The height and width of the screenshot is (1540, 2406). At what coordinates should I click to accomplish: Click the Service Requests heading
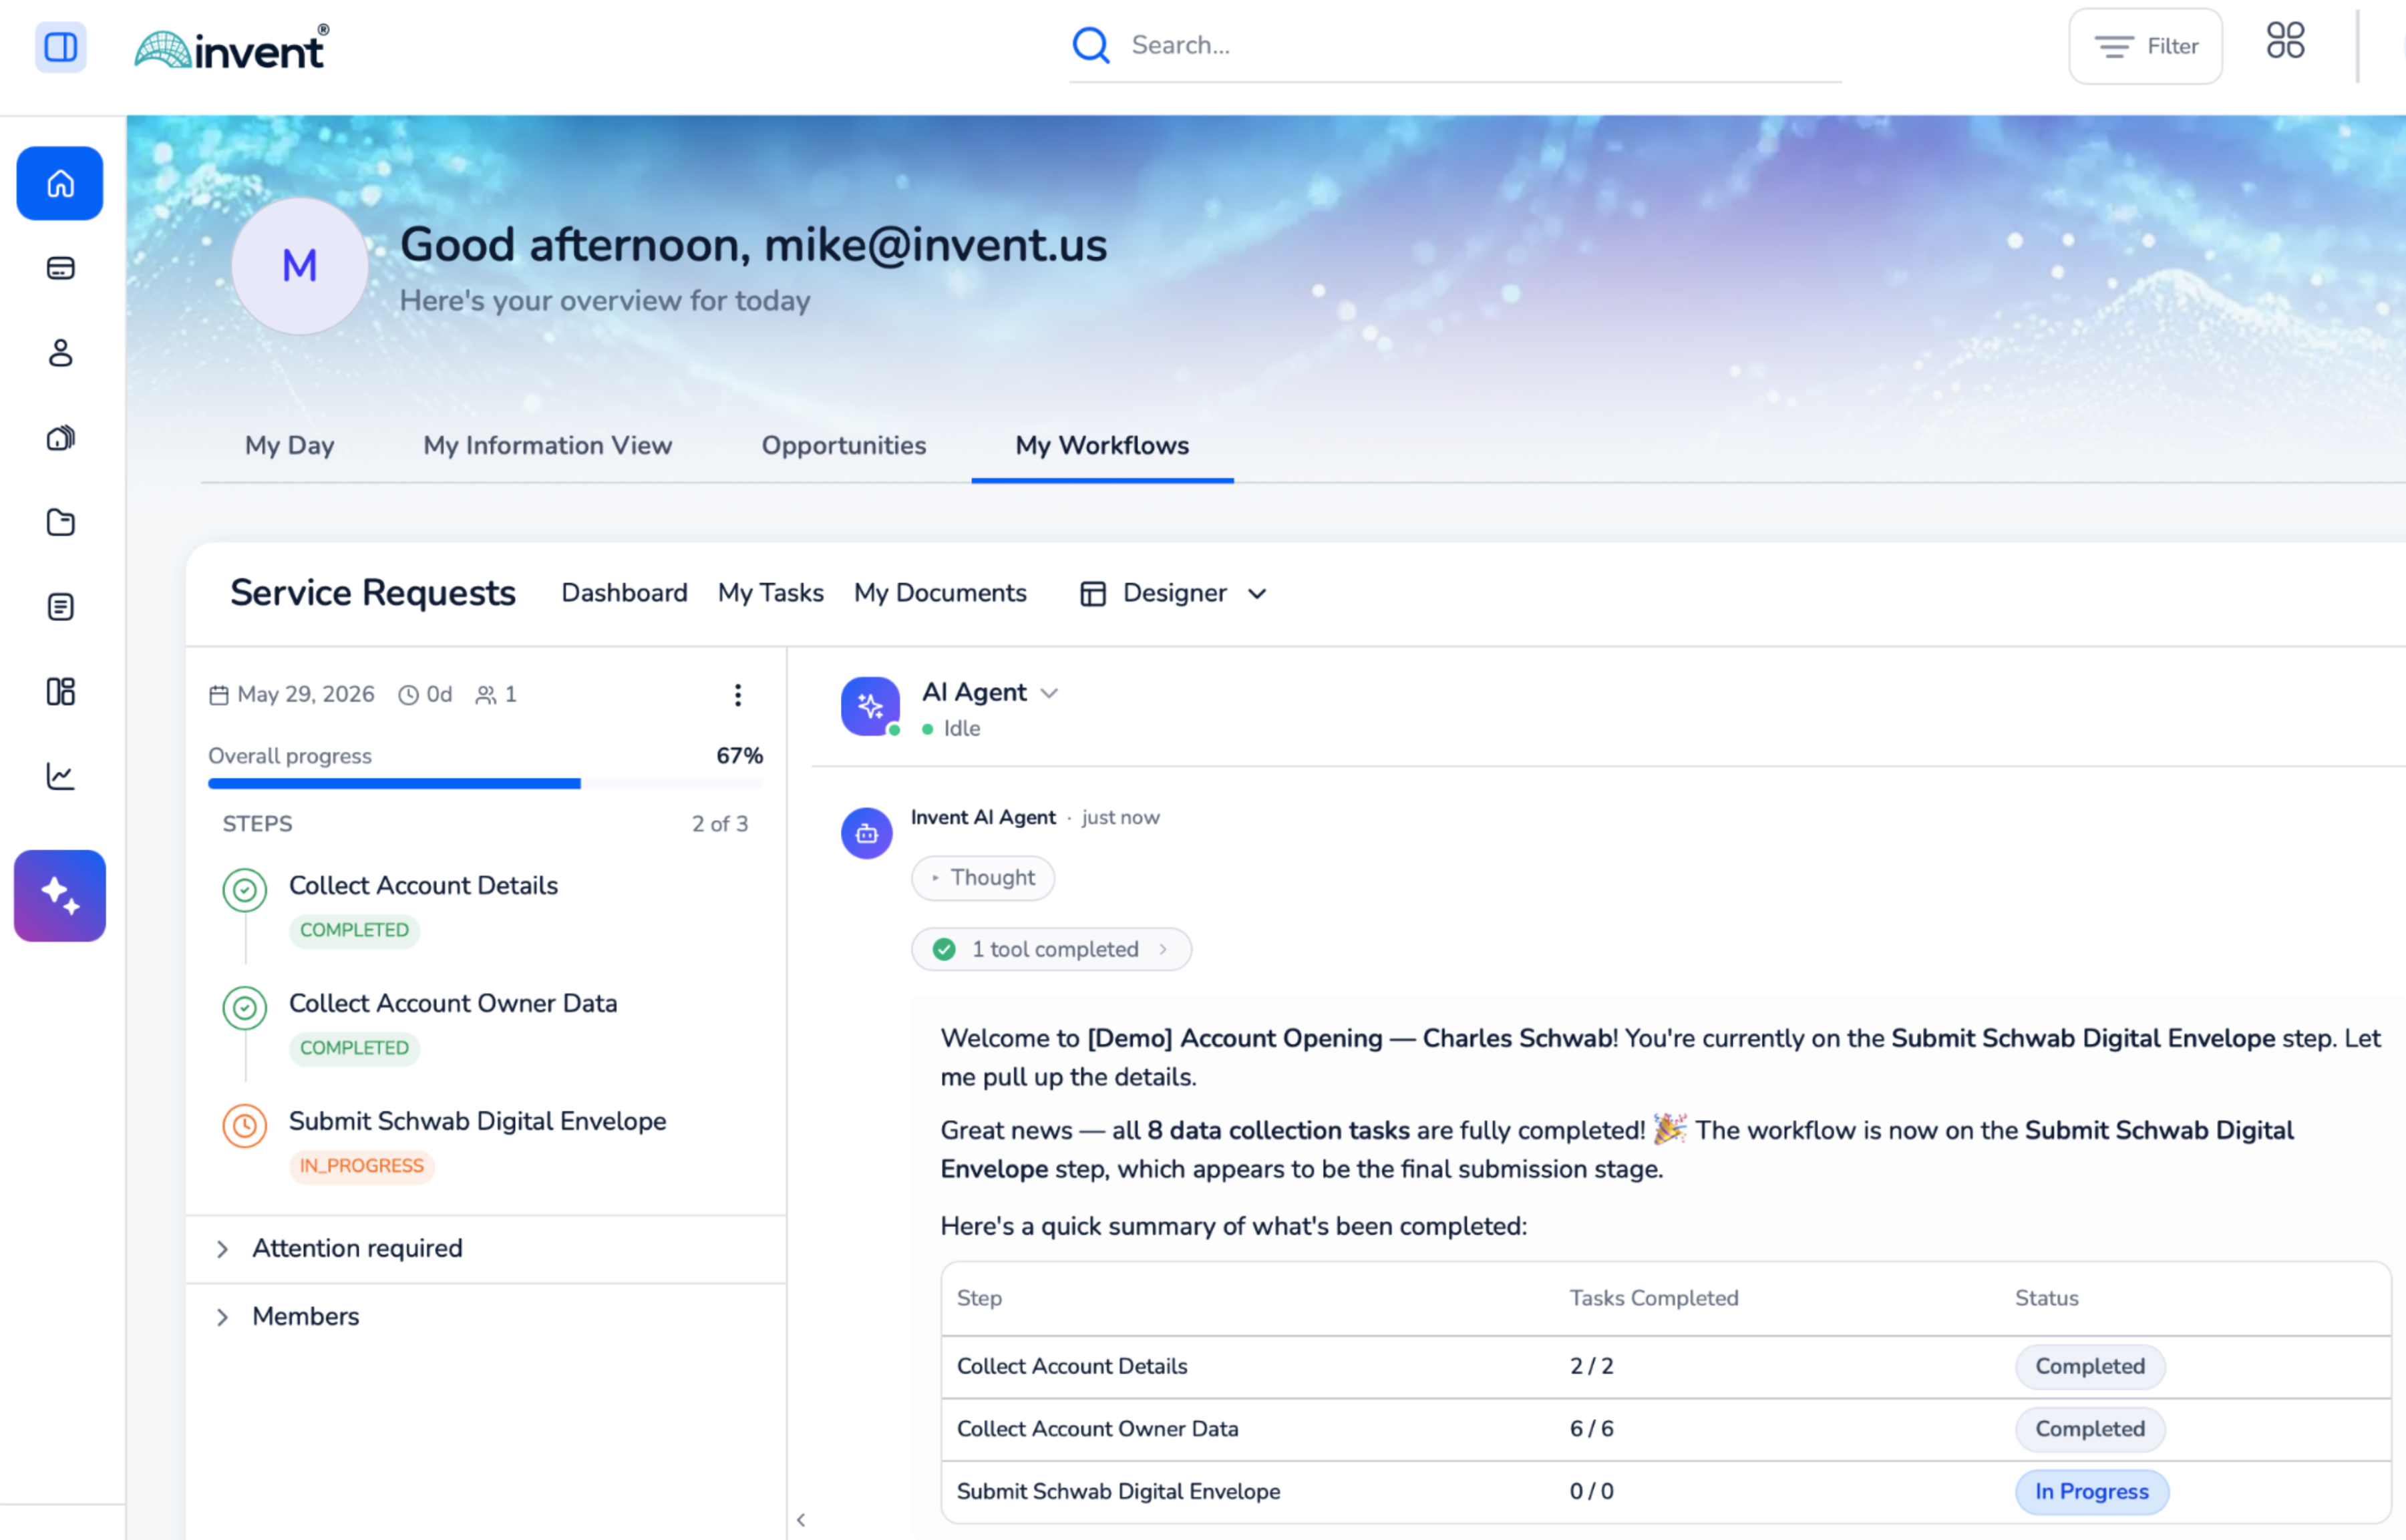[372, 593]
